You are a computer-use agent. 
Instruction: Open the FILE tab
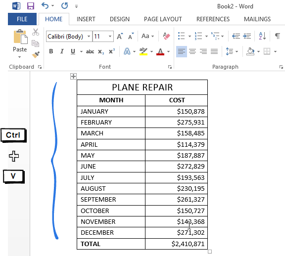click(22, 19)
